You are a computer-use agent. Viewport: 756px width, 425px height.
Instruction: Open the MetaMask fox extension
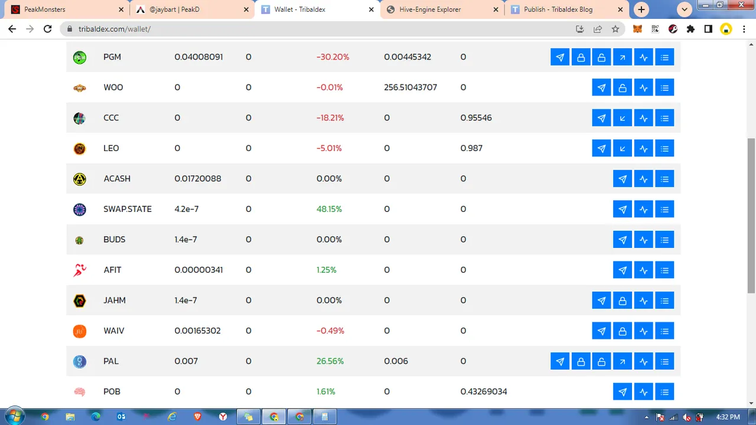coord(638,29)
